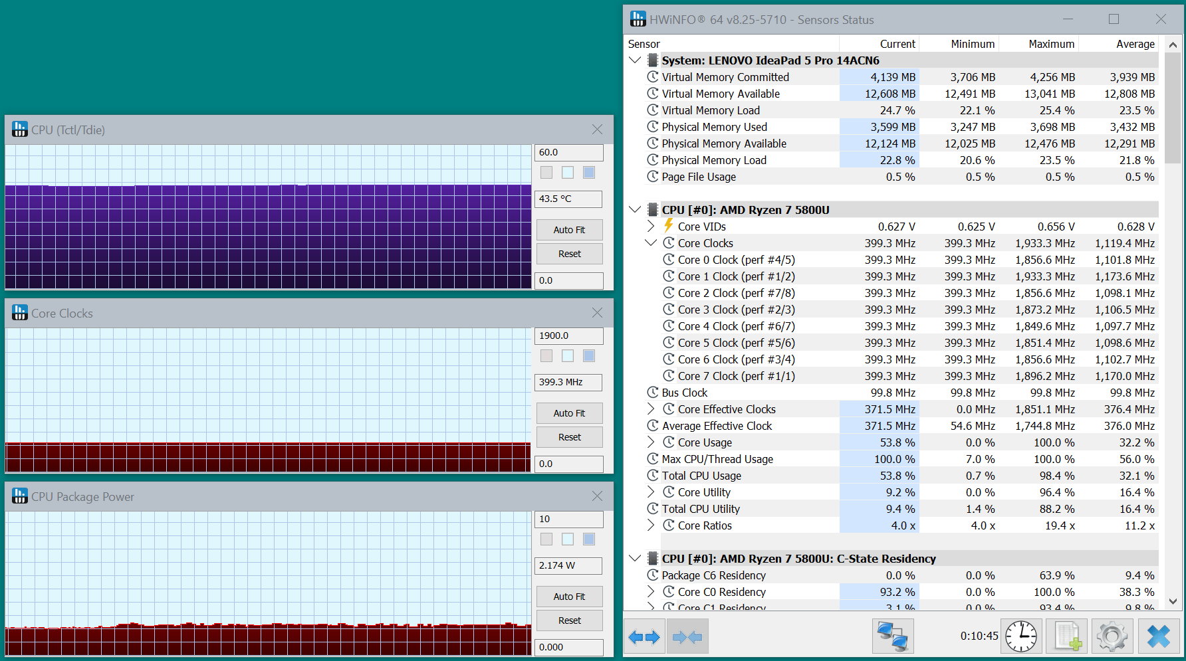Close the CPU (Tctl/Tdie) graph window
This screenshot has width=1186, height=661.
click(x=597, y=130)
